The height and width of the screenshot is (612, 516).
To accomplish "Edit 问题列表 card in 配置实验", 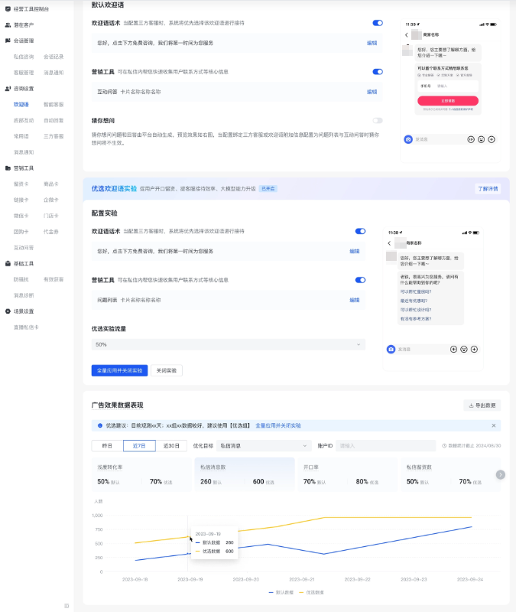I will coord(355,300).
